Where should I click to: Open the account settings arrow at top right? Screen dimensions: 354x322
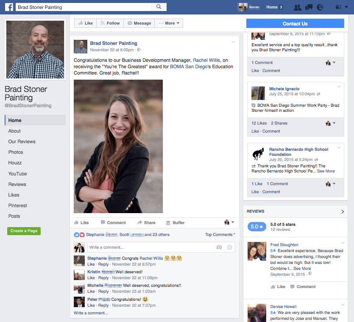point(346,7)
